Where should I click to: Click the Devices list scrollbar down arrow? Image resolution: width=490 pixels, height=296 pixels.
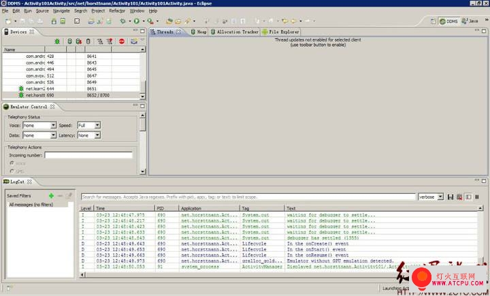tap(142, 96)
